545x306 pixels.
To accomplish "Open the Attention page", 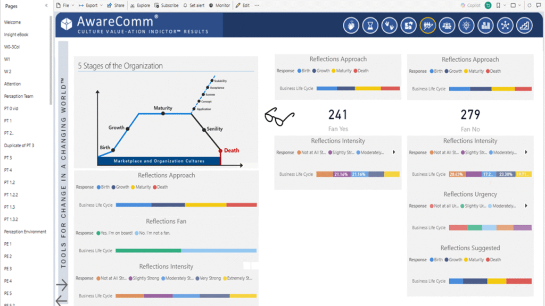I will pyautogui.click(x=12, y=84).
